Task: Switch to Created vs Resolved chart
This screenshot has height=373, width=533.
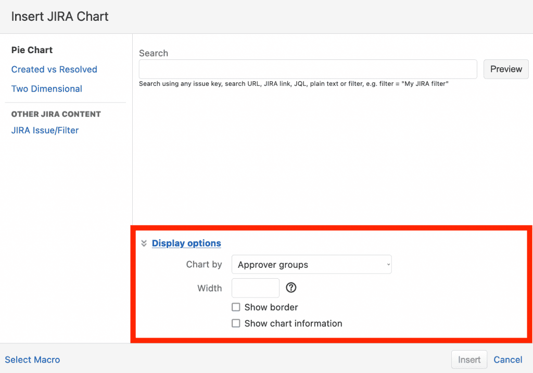Action: click(54, 69)
